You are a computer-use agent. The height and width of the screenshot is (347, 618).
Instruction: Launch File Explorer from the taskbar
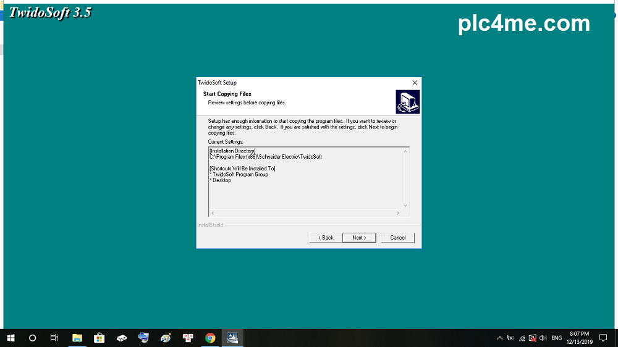[77, 338]
